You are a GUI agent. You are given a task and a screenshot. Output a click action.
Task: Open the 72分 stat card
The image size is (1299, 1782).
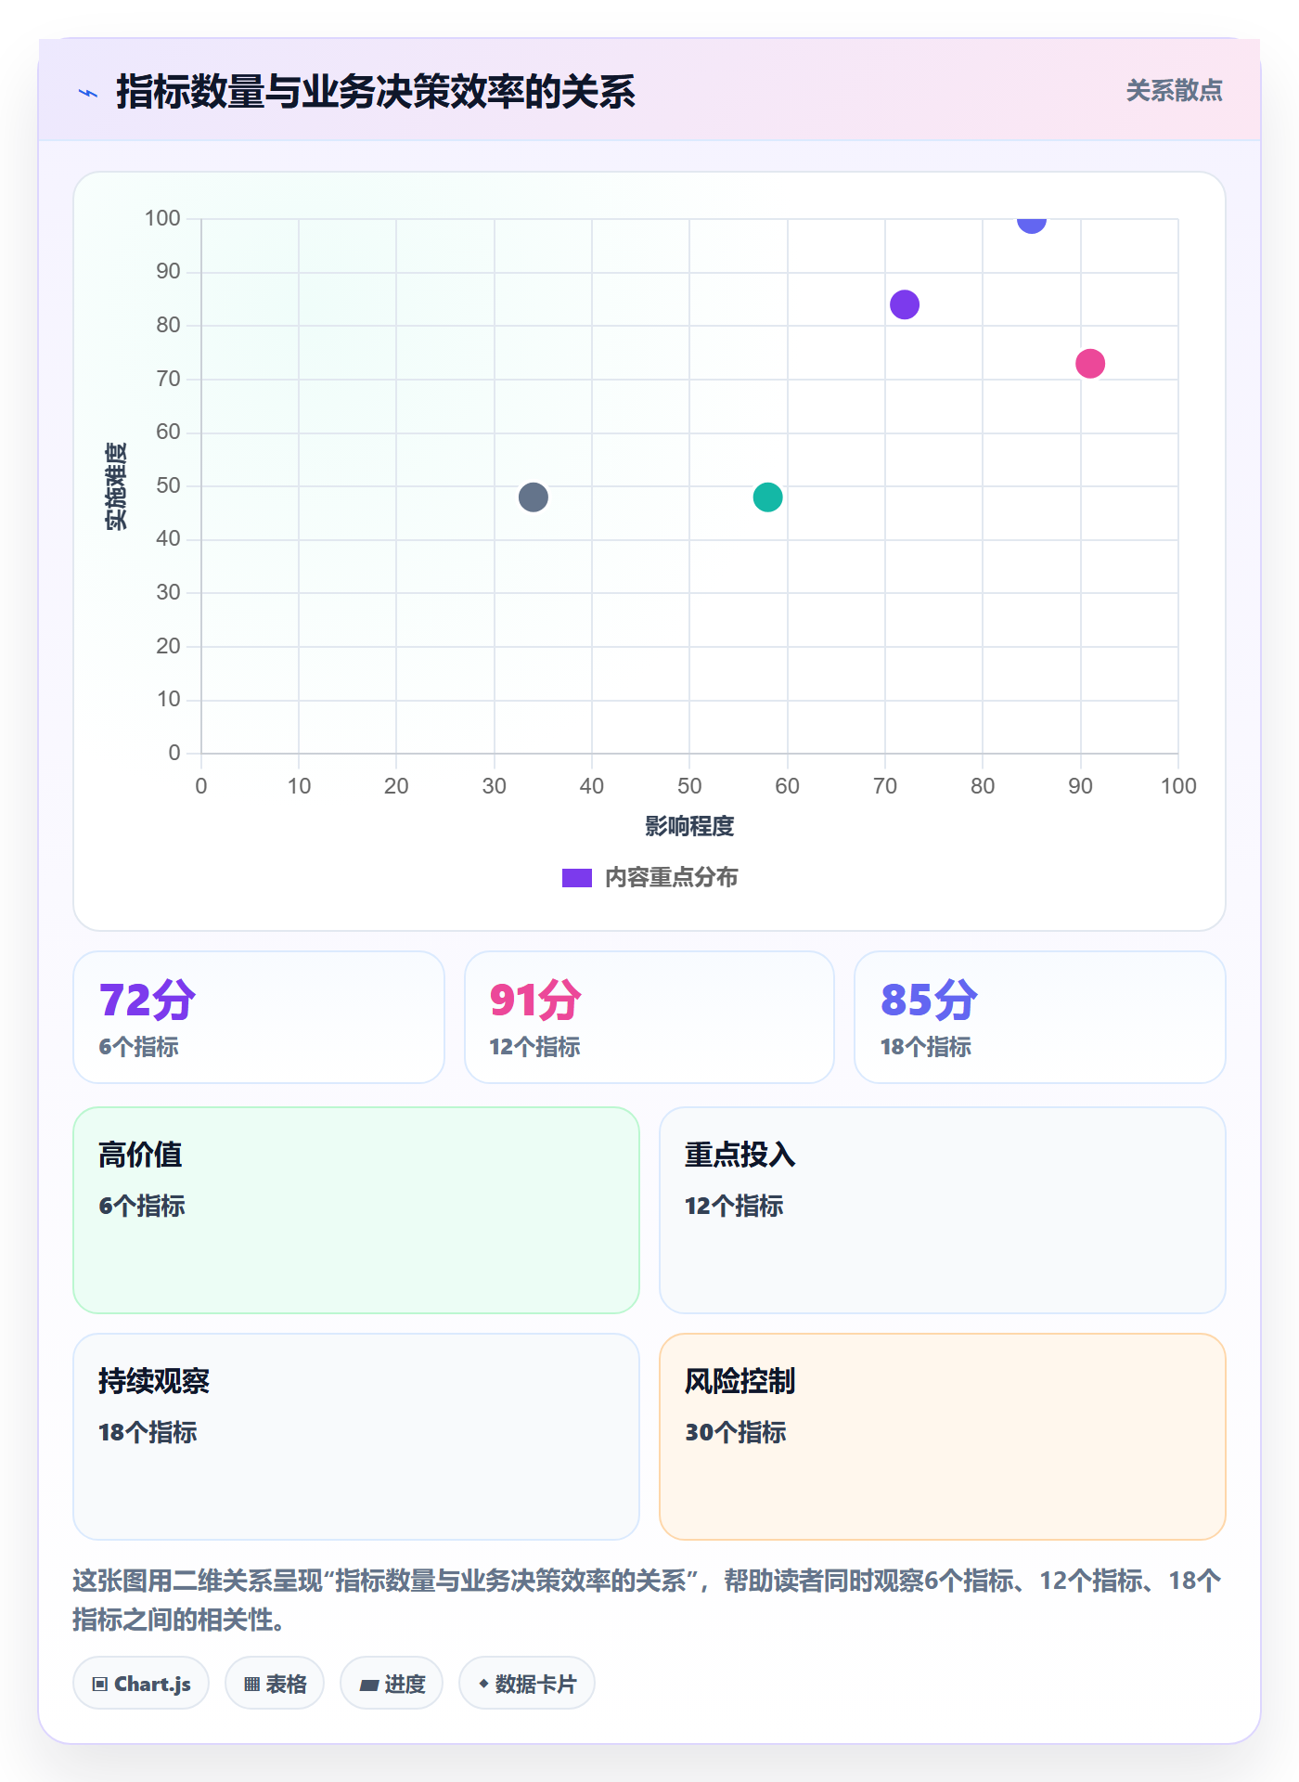pos(259,1017)
